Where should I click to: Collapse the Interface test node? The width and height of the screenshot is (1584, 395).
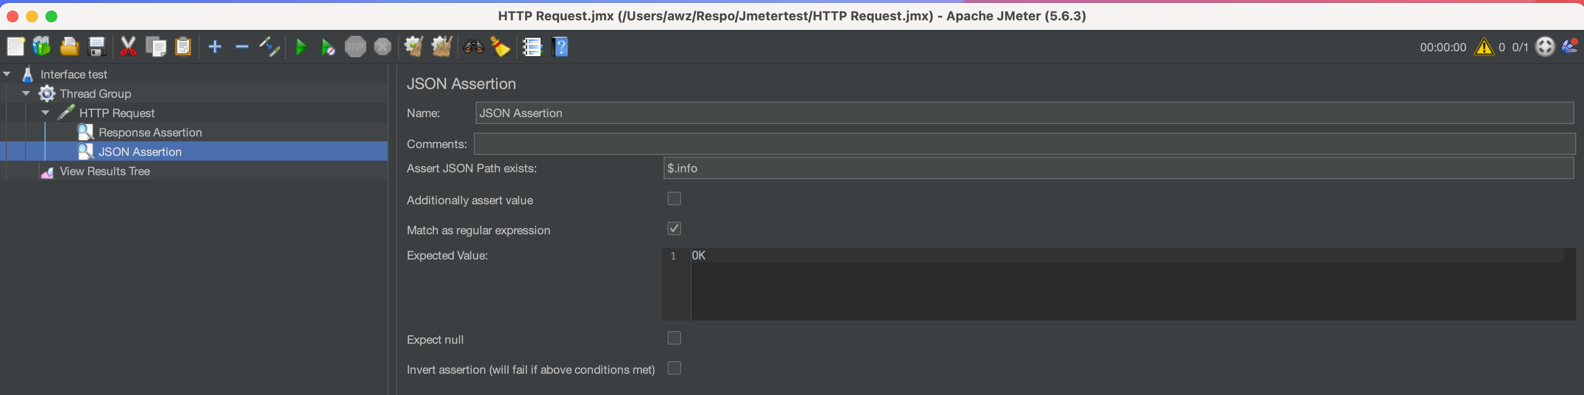[7, 74]
